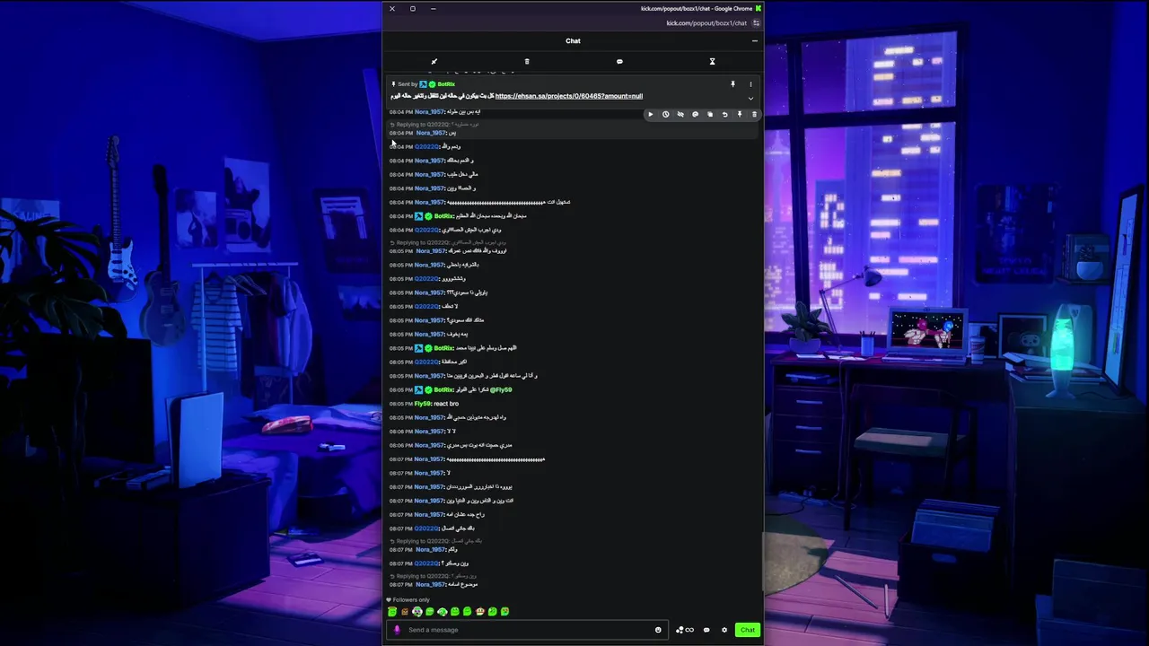Screen dimensions: 1149x646
Task: Click the 'react bro' message text
Action: [446, 404]
